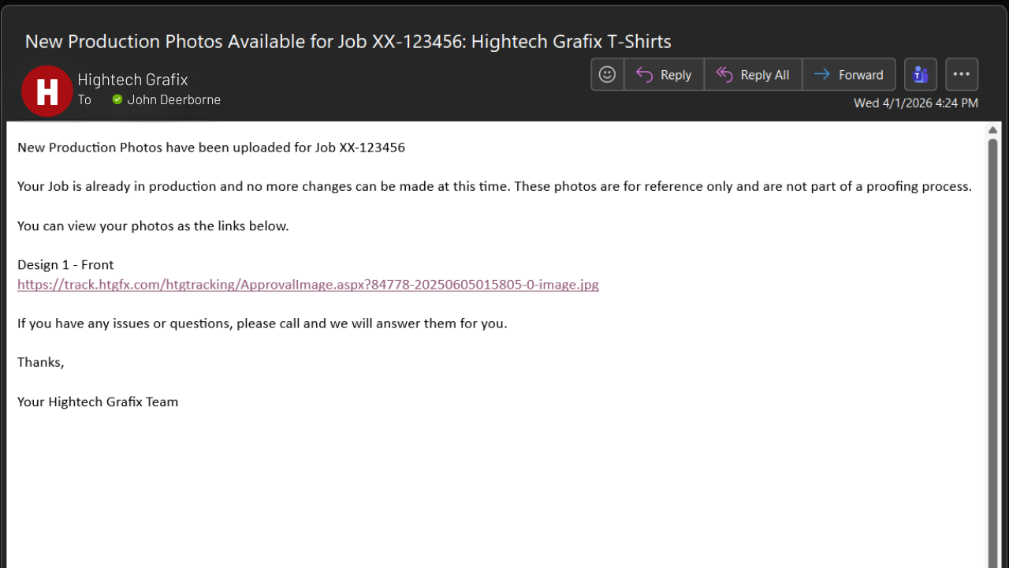Click the 'To' recipient label

coord(84,99)
